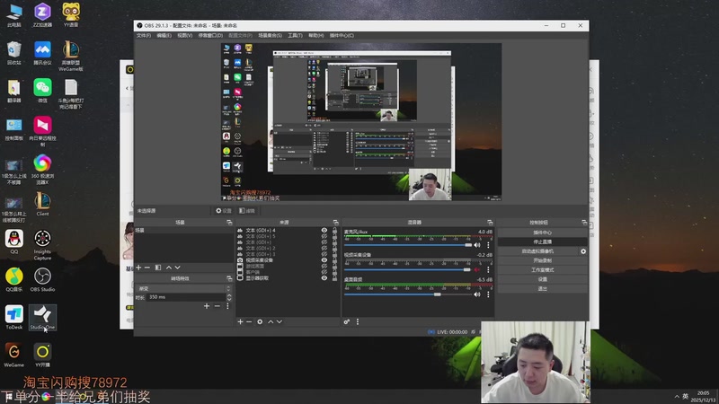Open the 工具(T) menu
Screen dimensions: 719x404
(x=295, y=35)
